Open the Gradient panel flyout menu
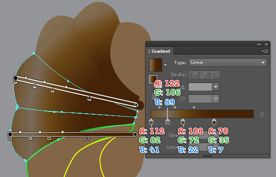The image size is (276, 177). 265,51
